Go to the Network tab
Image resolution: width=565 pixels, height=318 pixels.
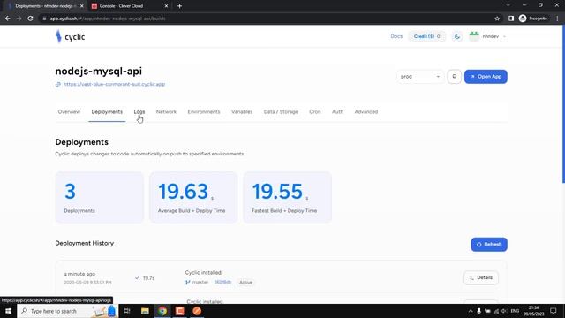pyautogui.click(x=166, y=112)
